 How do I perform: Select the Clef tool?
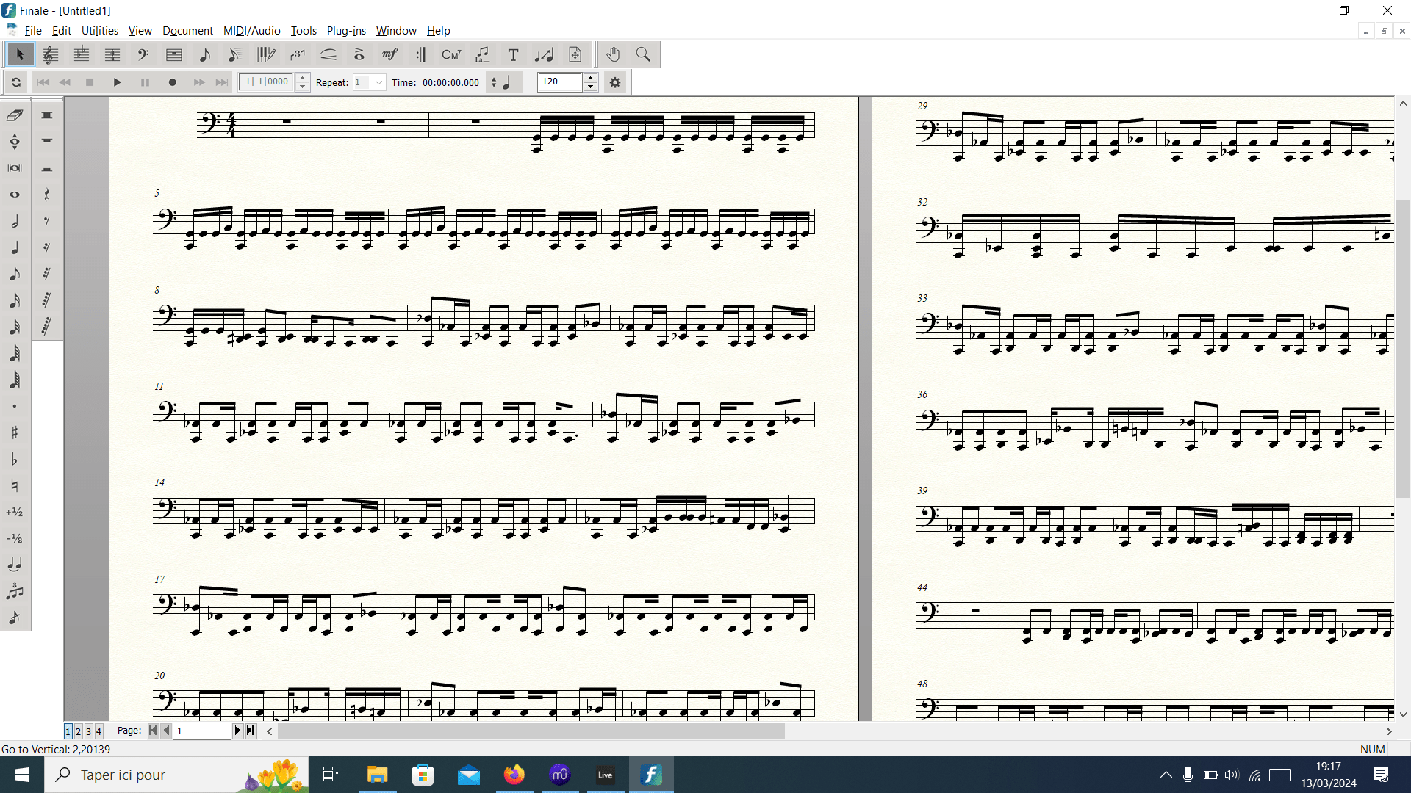coord(143,54)
